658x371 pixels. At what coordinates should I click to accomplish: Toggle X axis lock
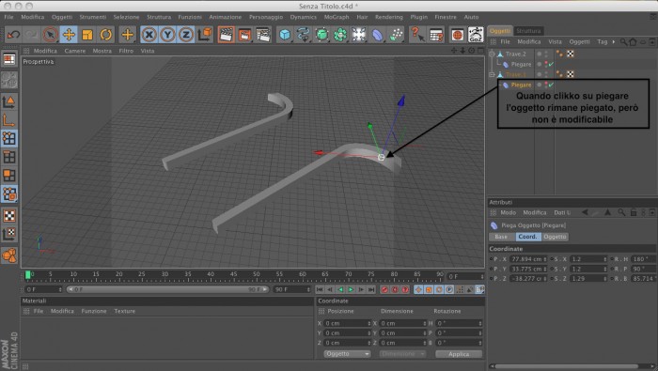tap(149, 35)
